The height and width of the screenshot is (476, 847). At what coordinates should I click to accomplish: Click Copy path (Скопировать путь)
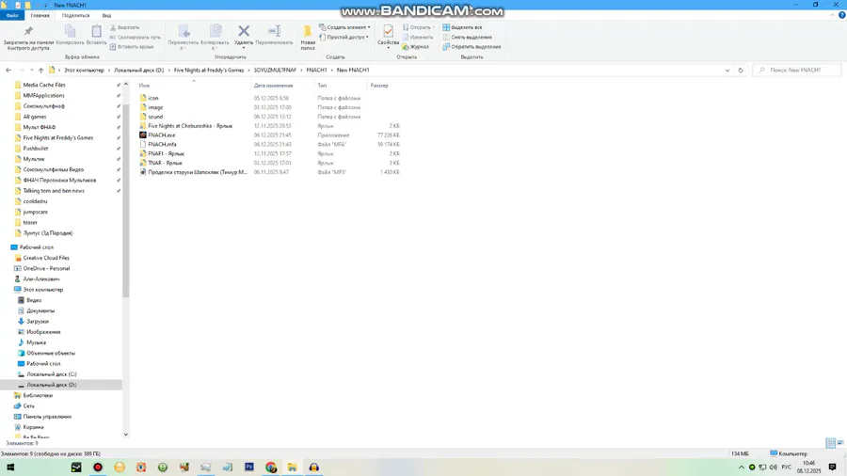135,37
